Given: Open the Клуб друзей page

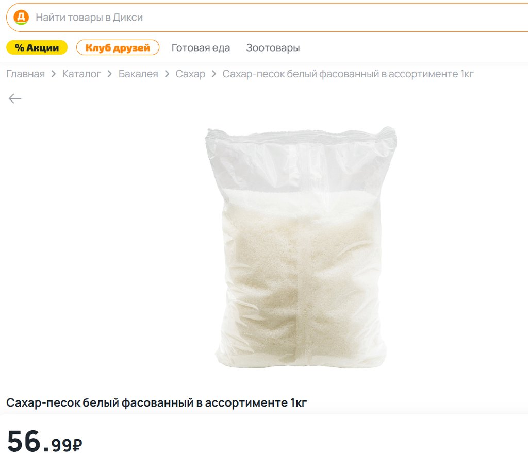Looking at the screenshot, I should [118, 47].
